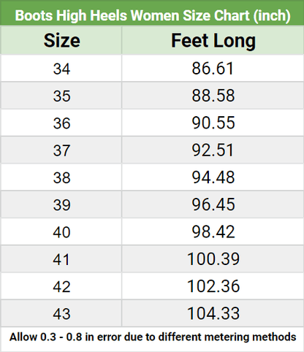Click the 100.39 value for size 41

pyautogui.click(x=213, y=259)
